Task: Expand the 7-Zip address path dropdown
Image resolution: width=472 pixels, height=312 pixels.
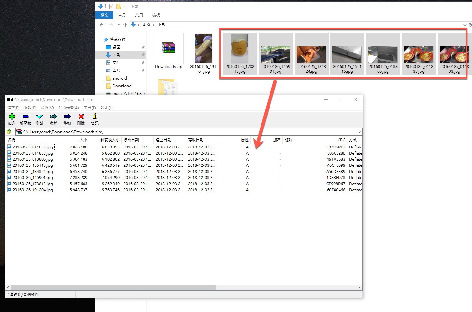Action: [359, 132]
